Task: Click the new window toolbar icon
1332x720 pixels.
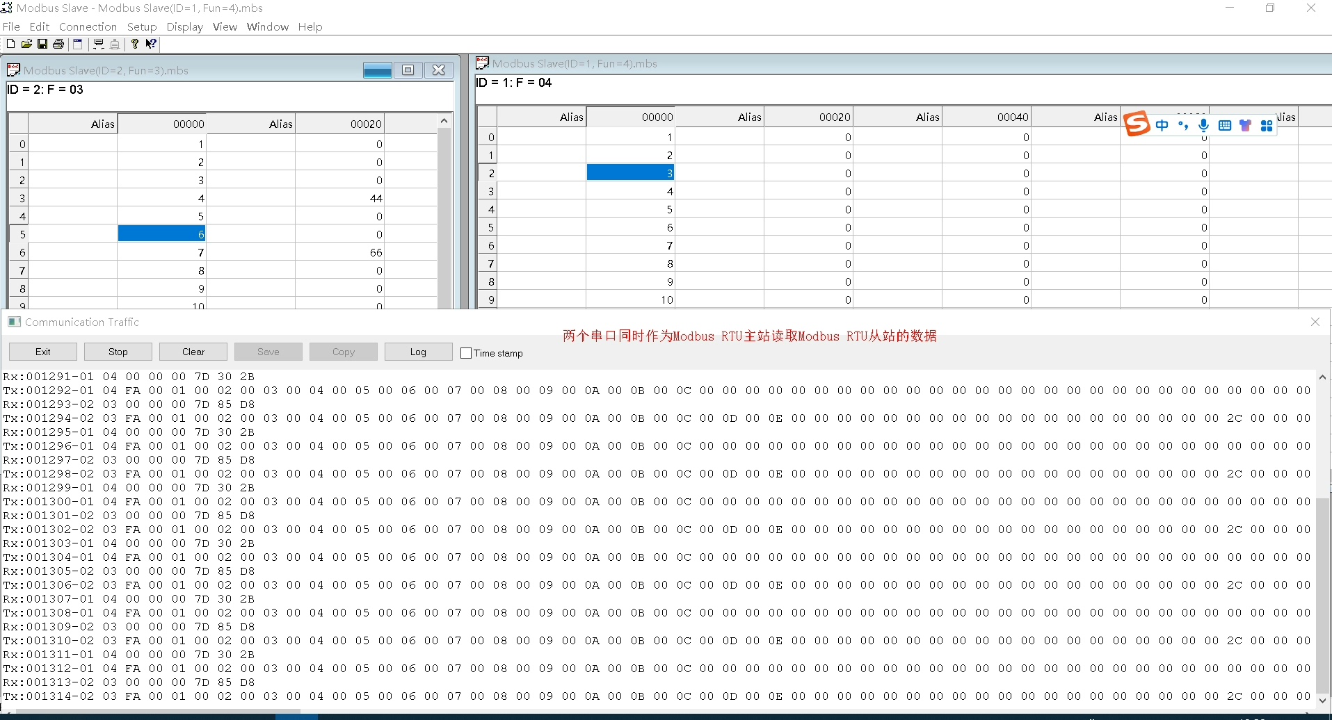Action: pos(78,44)
